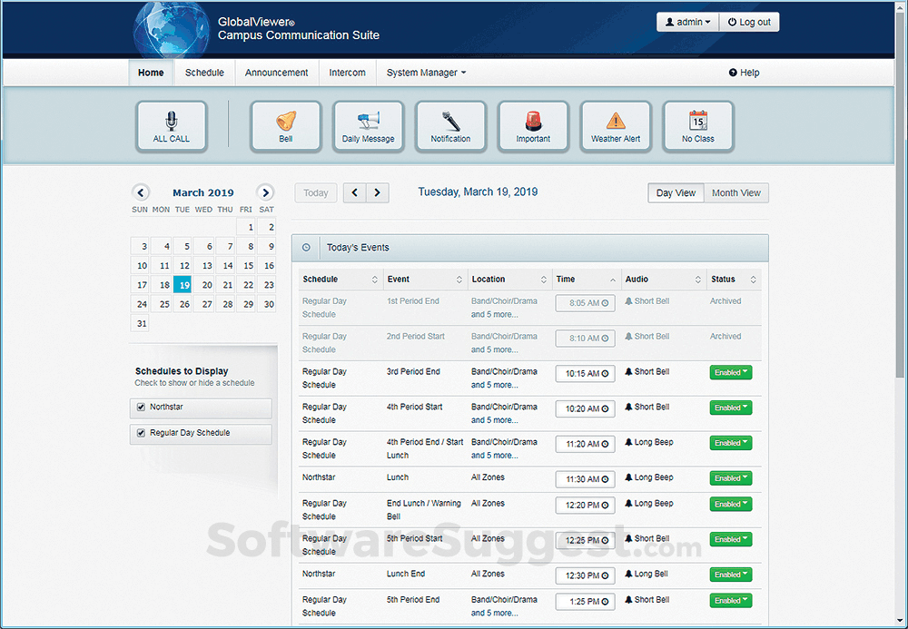Open the System Manager dropdown
908x629 pixels.
pos(425,73)
